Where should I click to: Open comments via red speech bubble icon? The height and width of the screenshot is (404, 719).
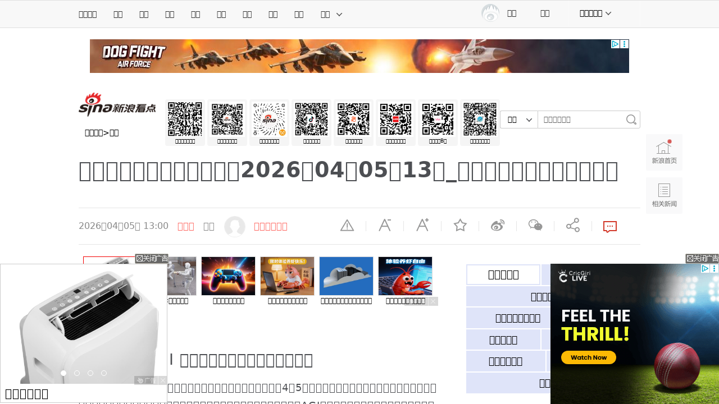coord(610,227)
